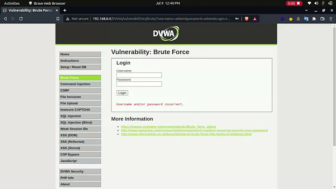Open the XSS (Stored) page
The height and width of the screenshot is (189, 336).
coord(80,148)
